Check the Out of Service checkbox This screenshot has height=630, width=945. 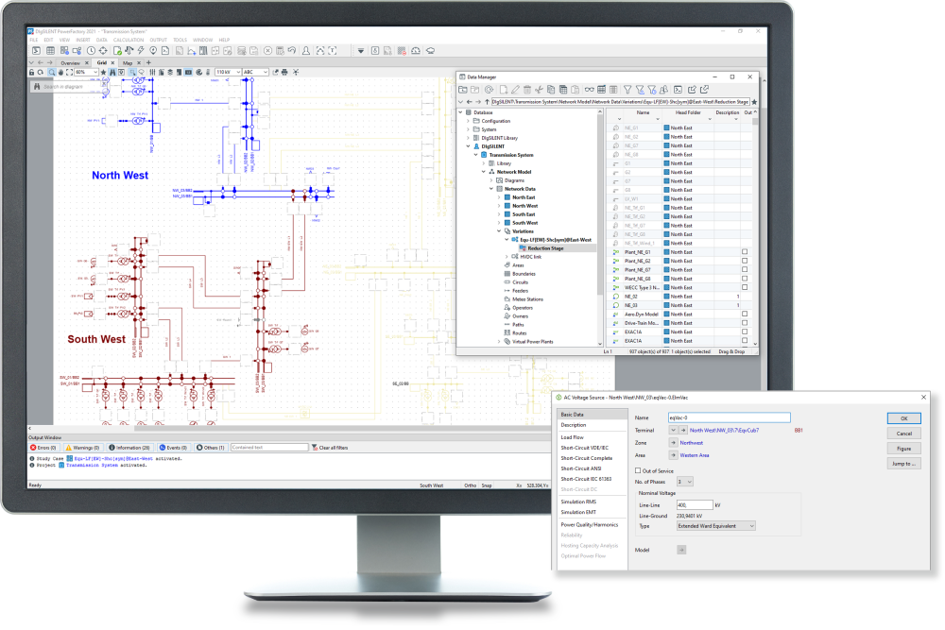(638, 471)
